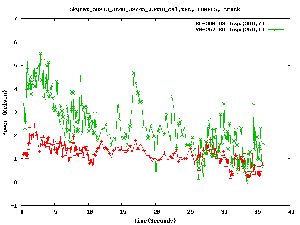Click y-axis tick label 6

[x=15, y=42]
